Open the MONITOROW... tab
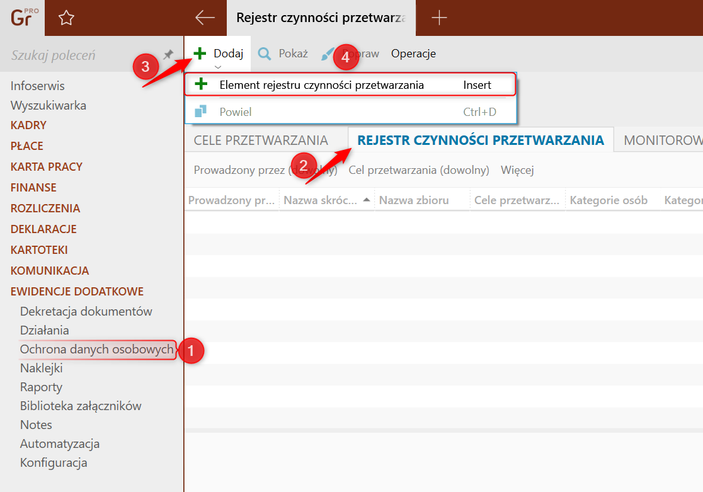703x492 pixels. point(663,140)
